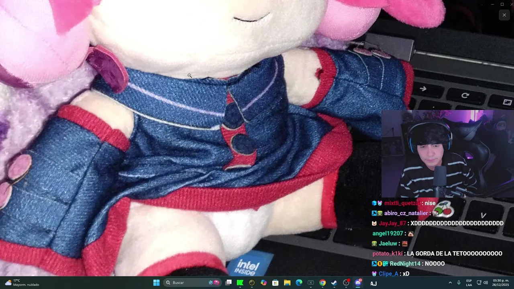
Task: Click chat username Jaeluw
Action: (x=388, y=243)
